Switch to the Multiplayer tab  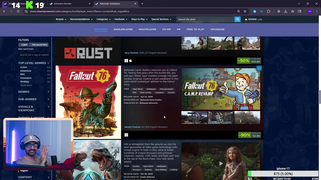pos(147,29)
